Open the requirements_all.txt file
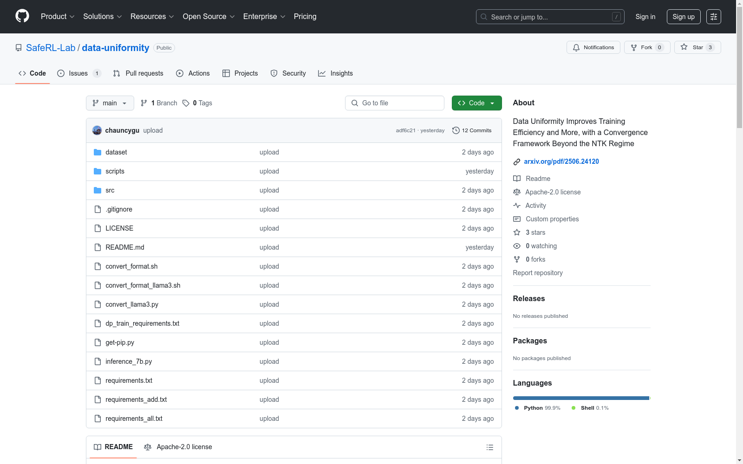This screenshot has height=464, width=743. [x=134, y=419]
